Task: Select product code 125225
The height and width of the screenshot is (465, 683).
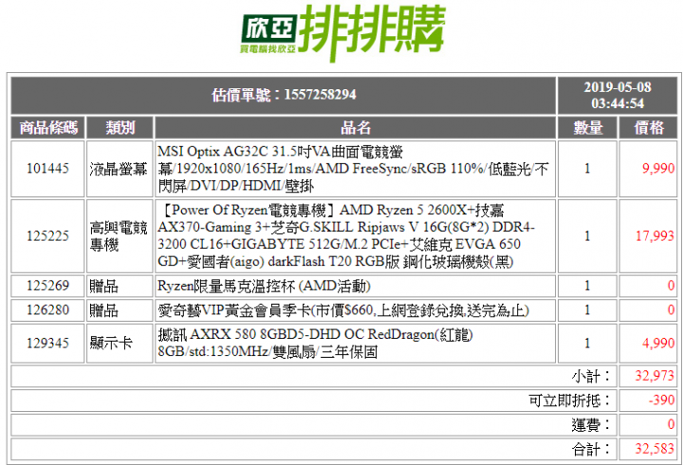Action: [x=48, y=236]
